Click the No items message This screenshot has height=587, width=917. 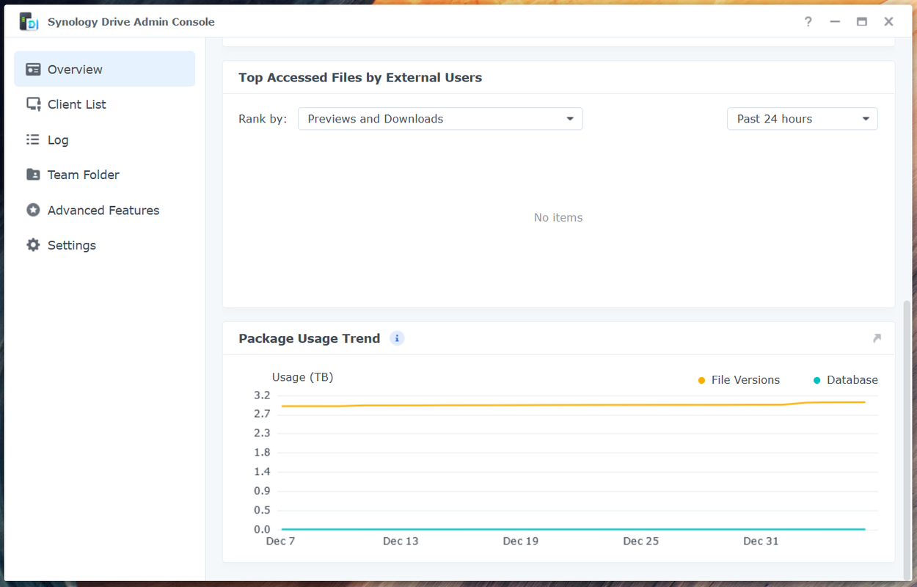tap(558, 218)
